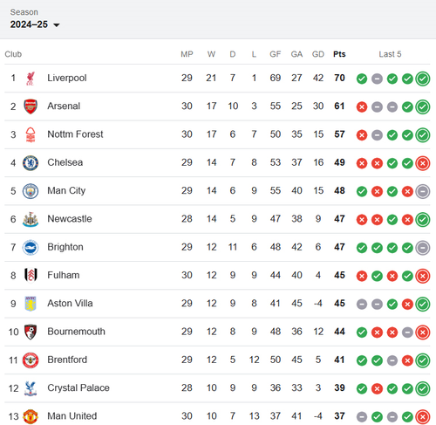Click the dropdown arrow next to 2024–25
Viewport: 436px width, 425px height.
click(x=57, y=25)
